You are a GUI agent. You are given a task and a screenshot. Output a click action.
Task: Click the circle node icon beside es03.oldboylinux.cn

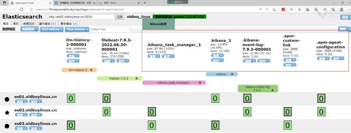click(7, 126)
